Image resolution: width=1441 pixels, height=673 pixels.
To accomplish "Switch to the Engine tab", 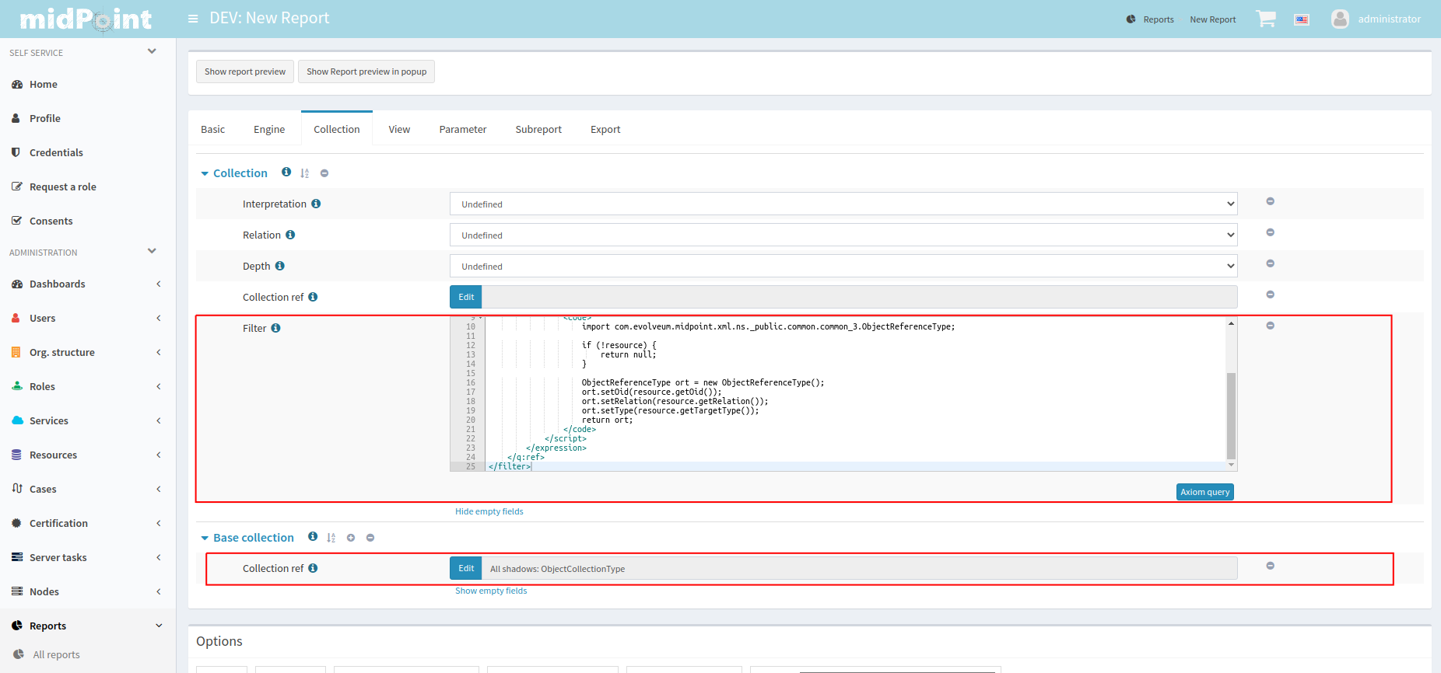I will click(269, 129).
